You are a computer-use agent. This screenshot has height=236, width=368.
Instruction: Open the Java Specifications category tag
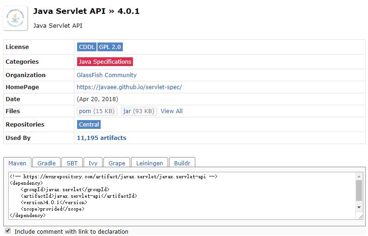(x=105, y=61)
